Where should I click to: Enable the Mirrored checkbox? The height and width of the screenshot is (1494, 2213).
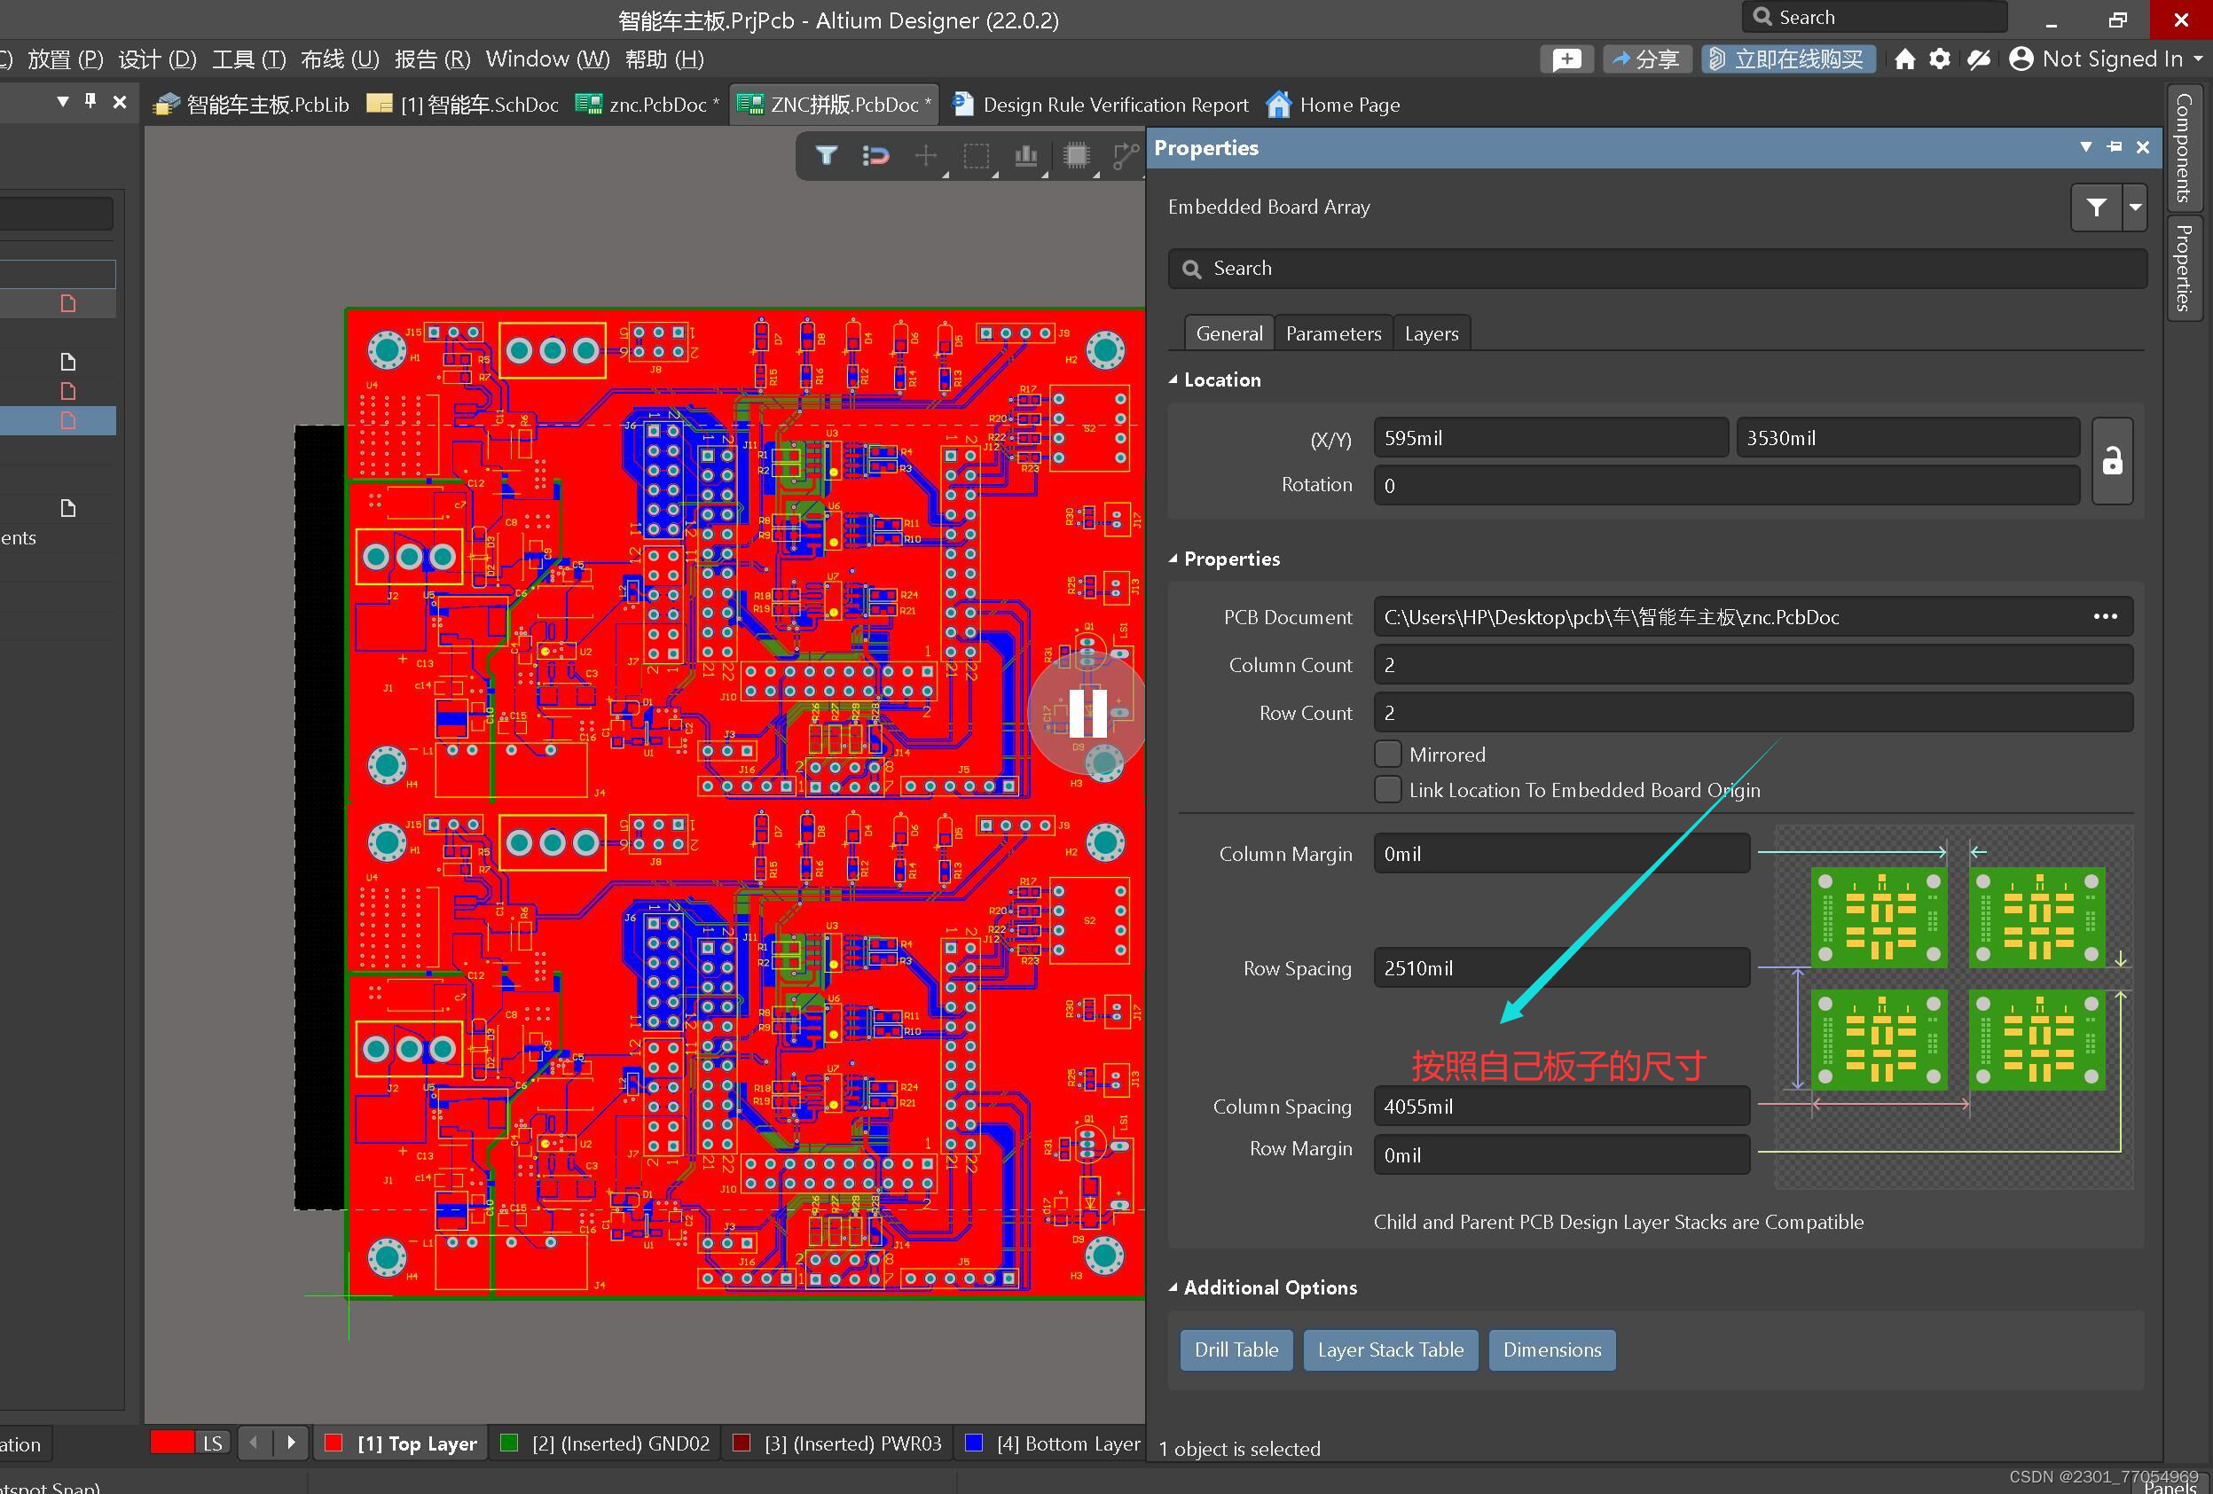[x=1387, y=755]
